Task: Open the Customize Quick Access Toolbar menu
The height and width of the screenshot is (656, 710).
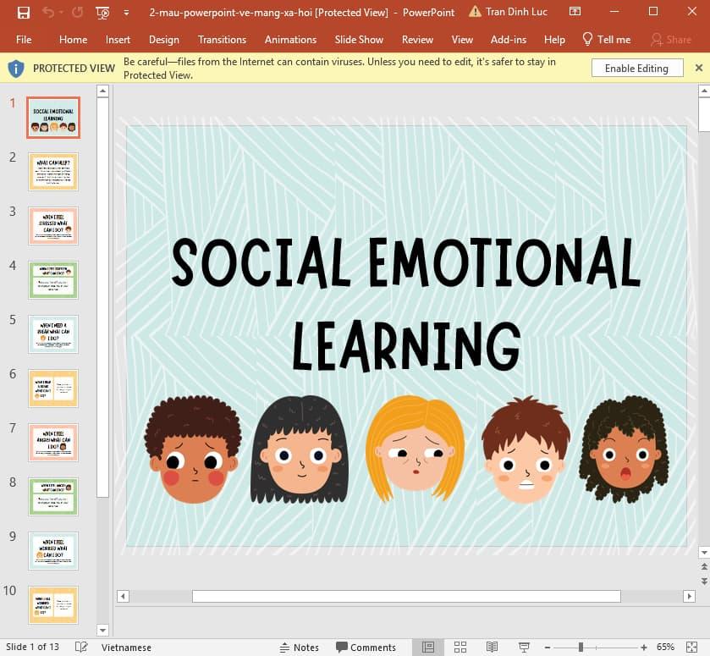Action: coord(125,13)
